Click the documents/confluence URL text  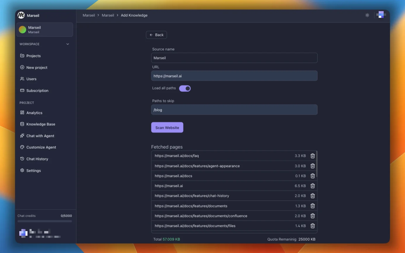click(201, 216)
